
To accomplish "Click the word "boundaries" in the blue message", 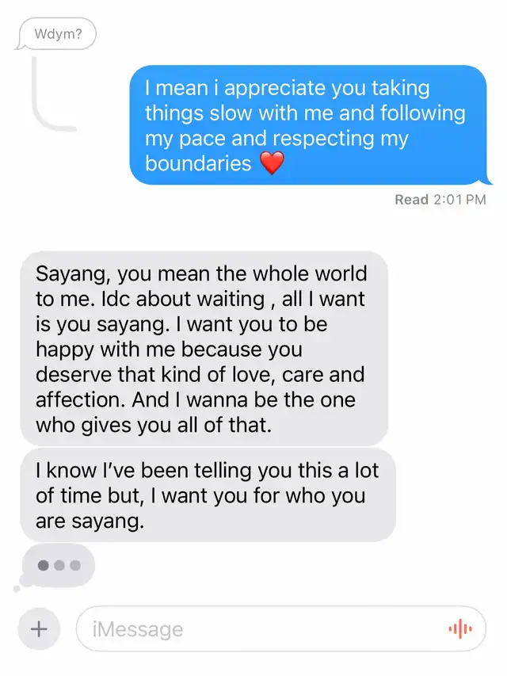I will pos(198,163).
